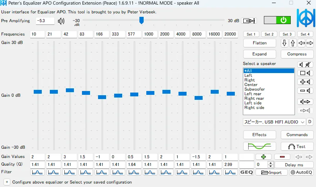This screenshot has height=187, width=316.
Task: Expand the saved configuration section
Action: click(x=7, y=182)
